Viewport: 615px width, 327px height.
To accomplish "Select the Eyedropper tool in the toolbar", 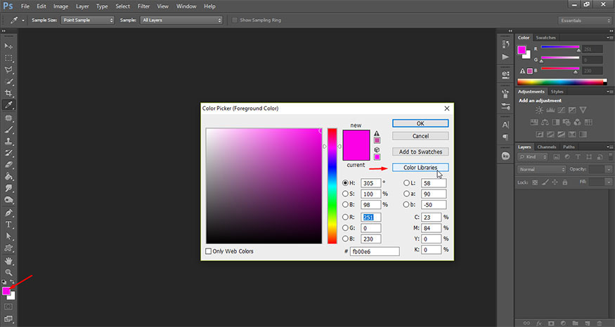I will (x=9, y=105).
